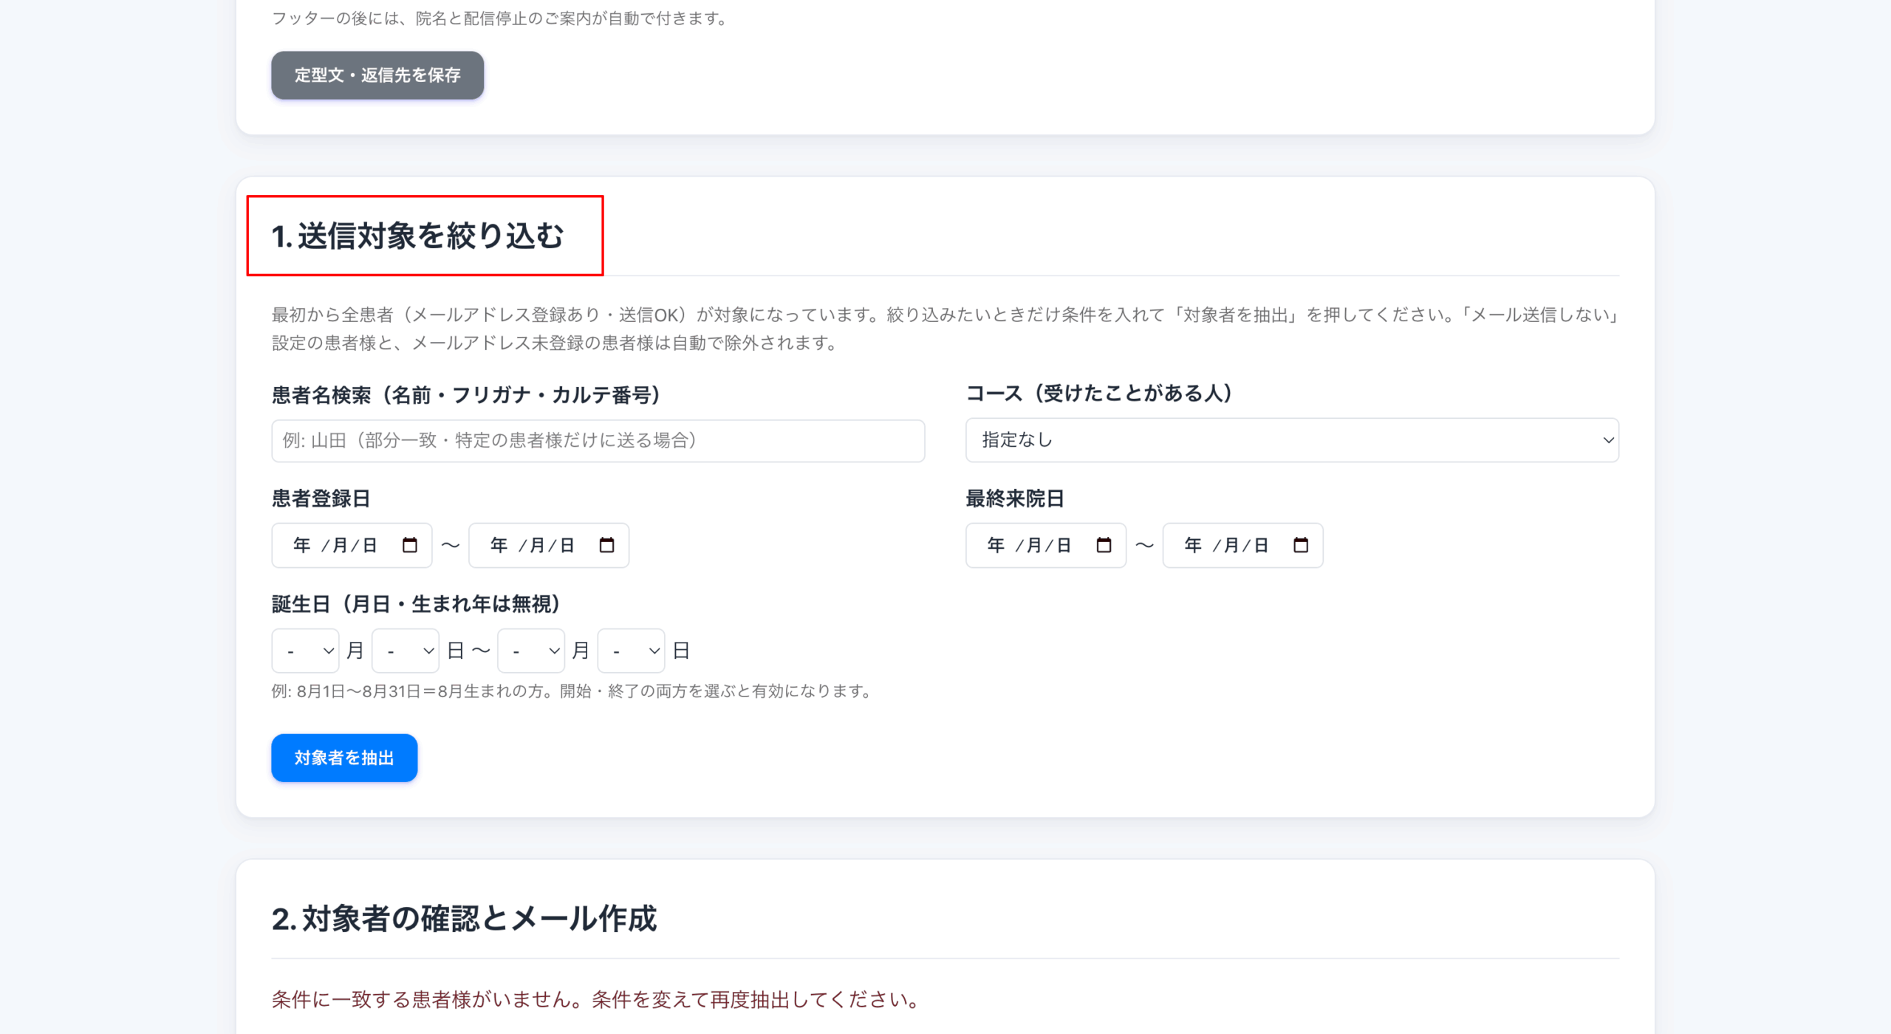This screenshot has width=1891, height=1034.
Task: Click the 患者登録日 start date field
Action: (x=352, y=545)
